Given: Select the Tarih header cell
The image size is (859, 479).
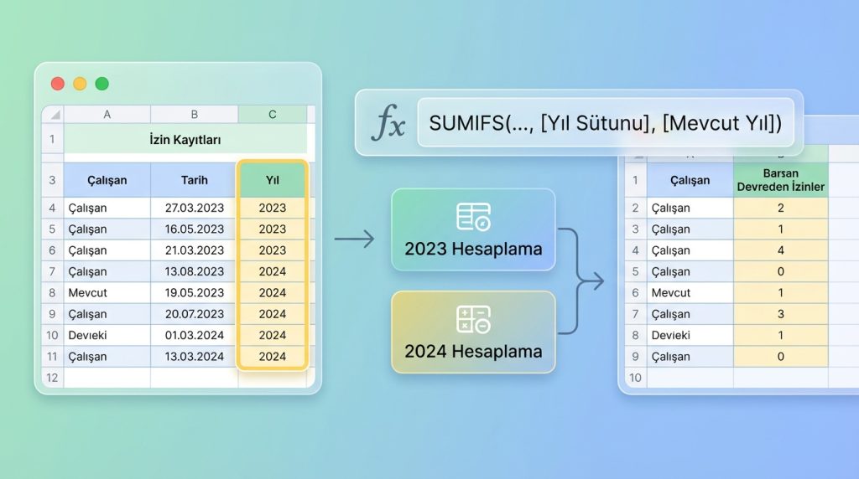Looking at the screenshot, I should coord(195,180).
